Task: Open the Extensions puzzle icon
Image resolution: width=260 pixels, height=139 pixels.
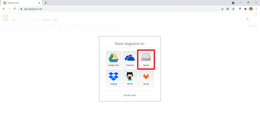Action: [x=246, y=9]
